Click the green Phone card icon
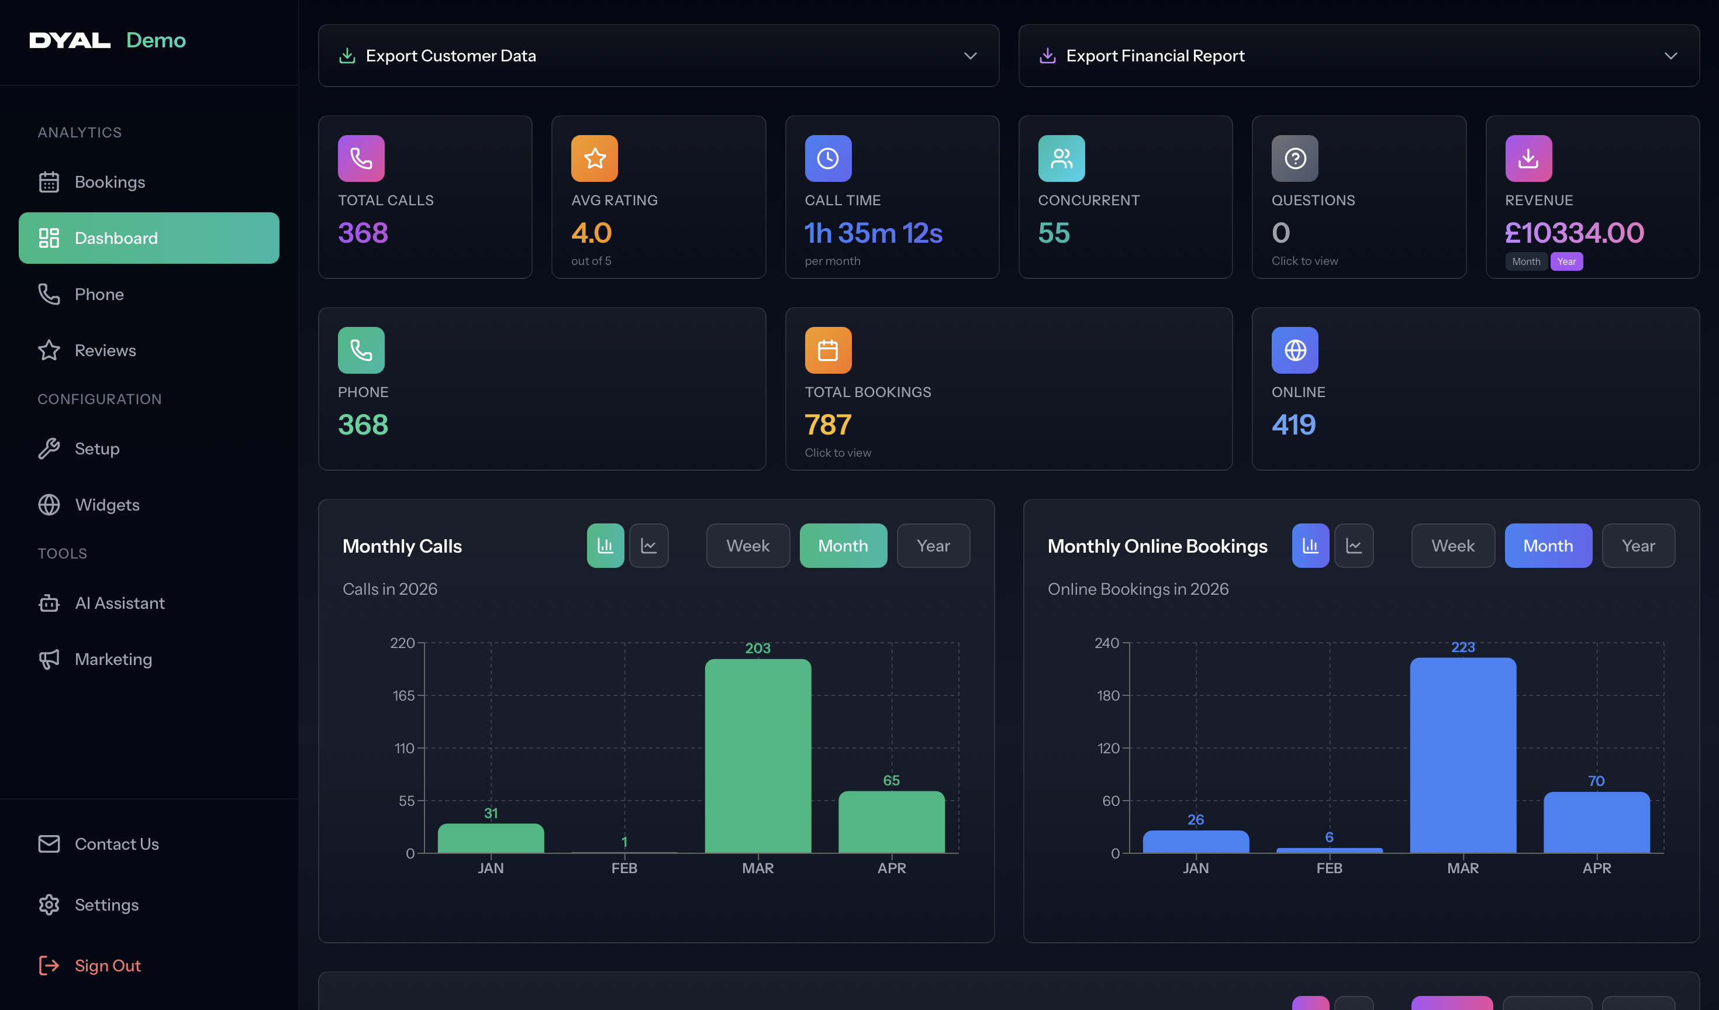The image size is (1719, 1010). (361, 350)
